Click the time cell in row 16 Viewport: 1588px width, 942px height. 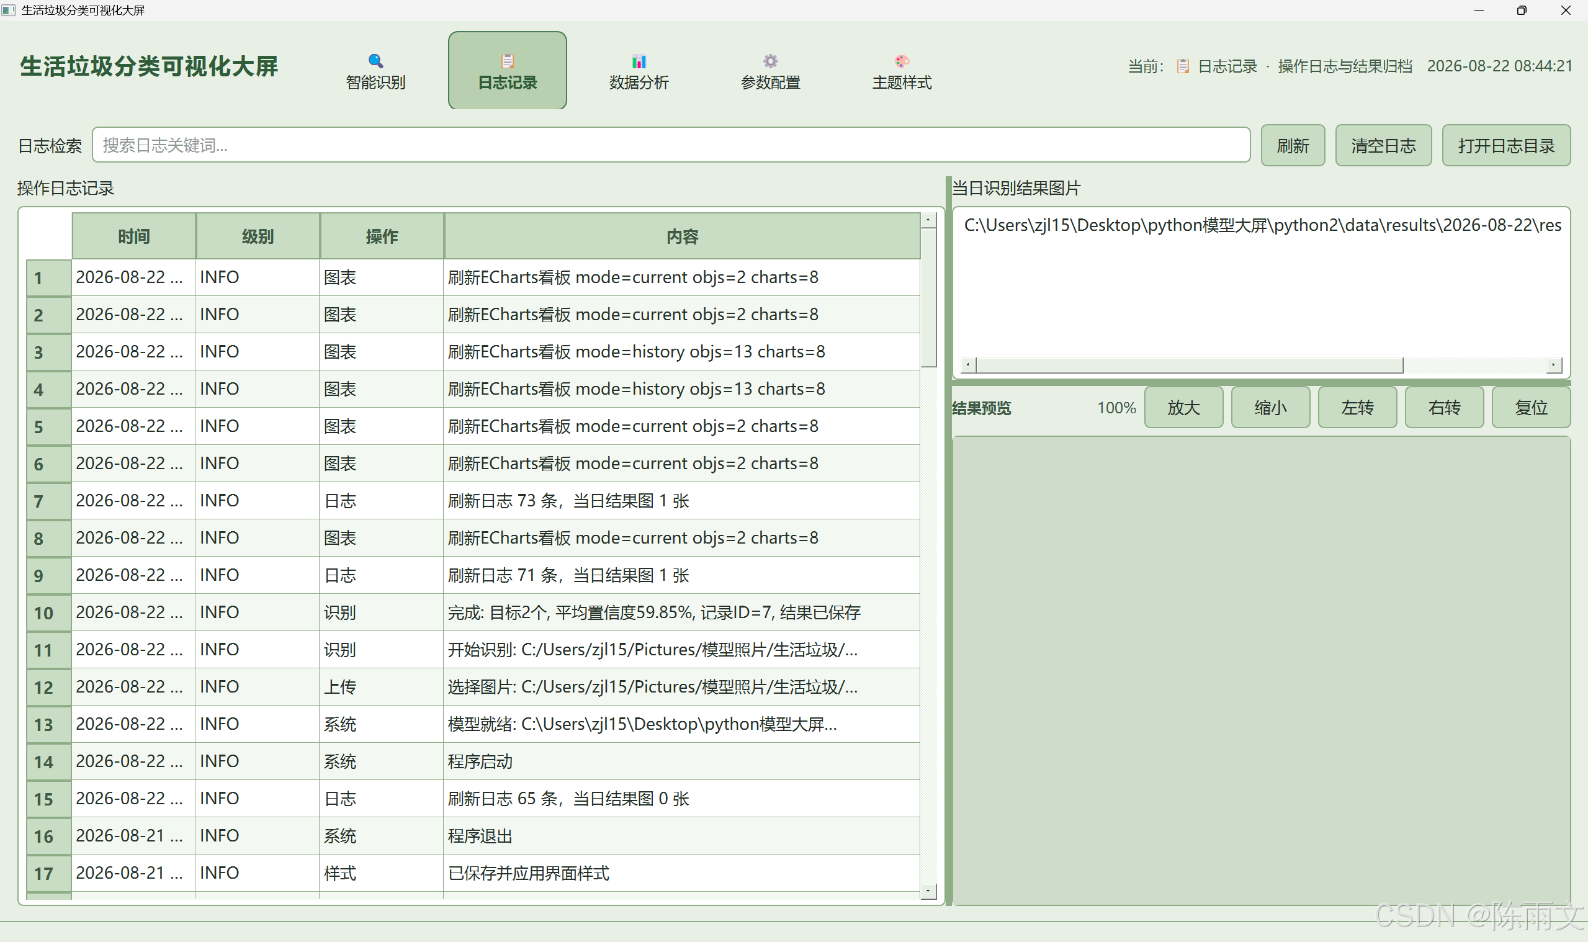click(133, 836)
